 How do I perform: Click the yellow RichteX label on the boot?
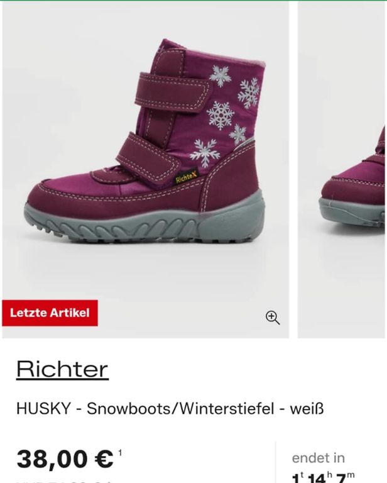(x=186, y=177)
